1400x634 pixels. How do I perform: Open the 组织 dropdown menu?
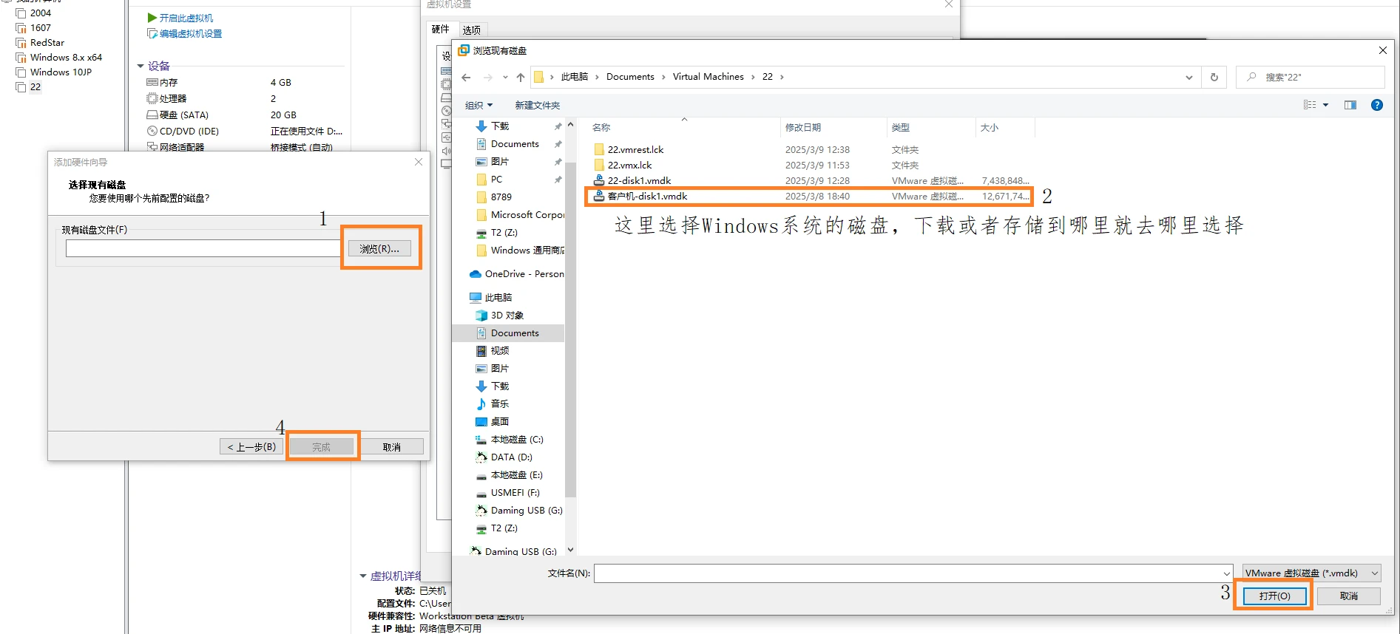pos(478,106)
